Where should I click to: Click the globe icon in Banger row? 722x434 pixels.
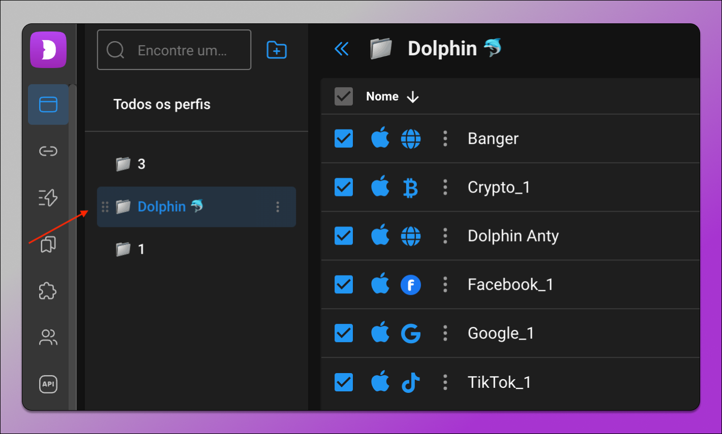click(411, 139)
